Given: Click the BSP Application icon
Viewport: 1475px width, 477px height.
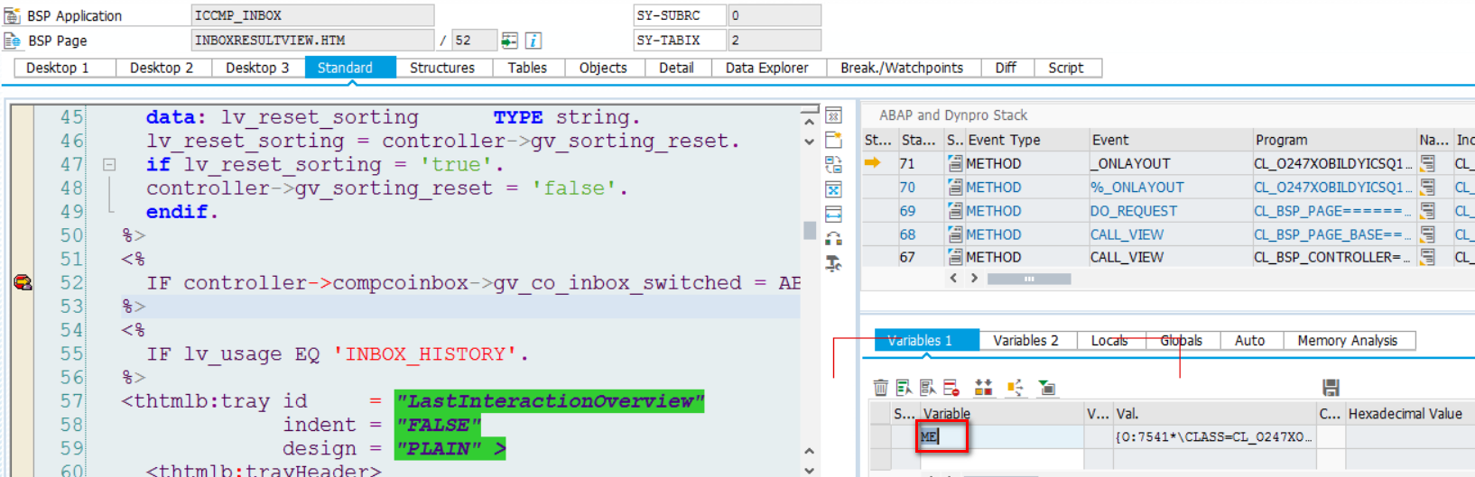Looking at the screenshot, I should [x=12, y=15].
